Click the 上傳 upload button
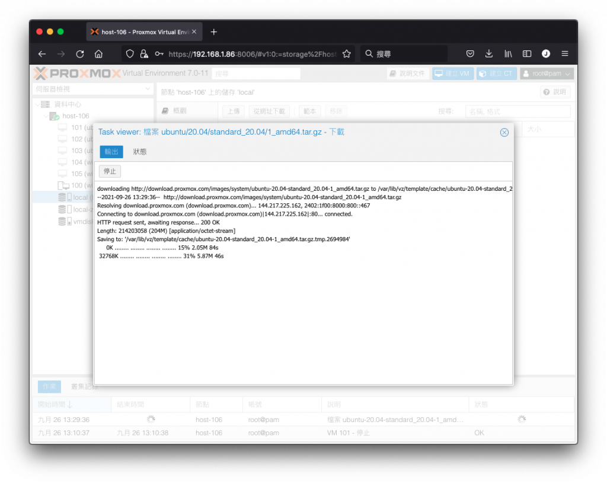This screenshot has width=607, height=483. (234, 111)
